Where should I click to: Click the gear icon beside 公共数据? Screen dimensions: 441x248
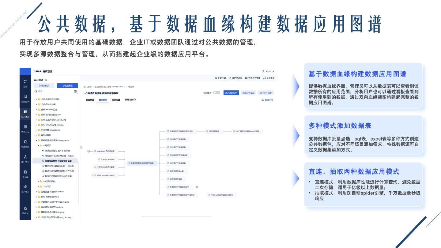[46, 80]
